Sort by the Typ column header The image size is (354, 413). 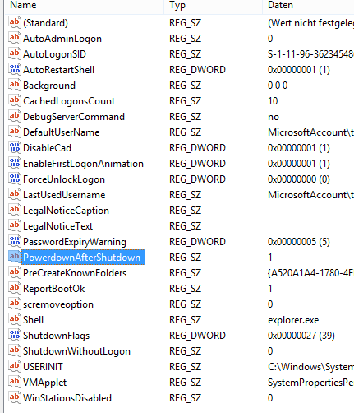[x=177, y=5]
